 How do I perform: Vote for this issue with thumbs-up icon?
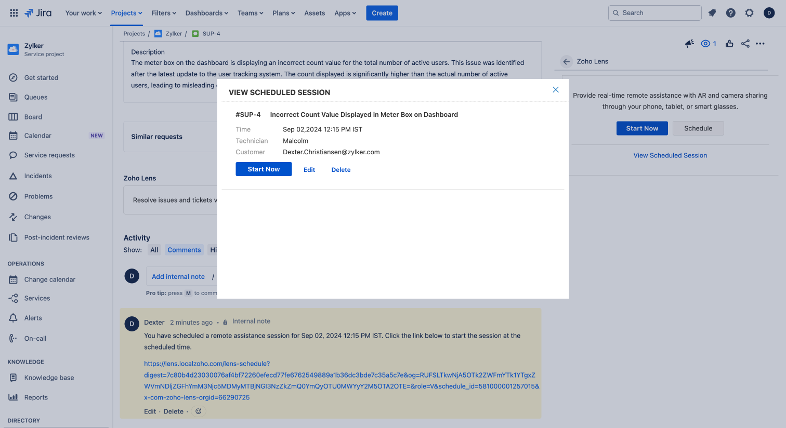pos(729,44)
